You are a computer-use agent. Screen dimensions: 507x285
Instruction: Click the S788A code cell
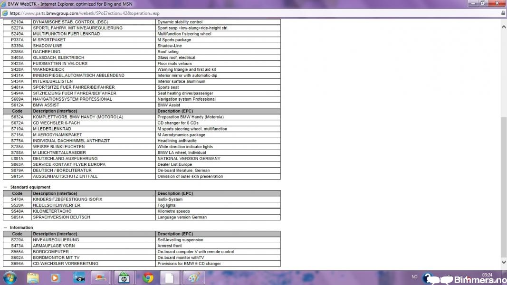[x=17, y=152]
